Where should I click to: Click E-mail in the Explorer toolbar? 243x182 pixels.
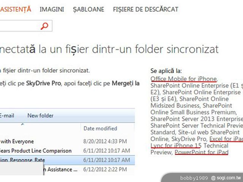tap(7, 116)
